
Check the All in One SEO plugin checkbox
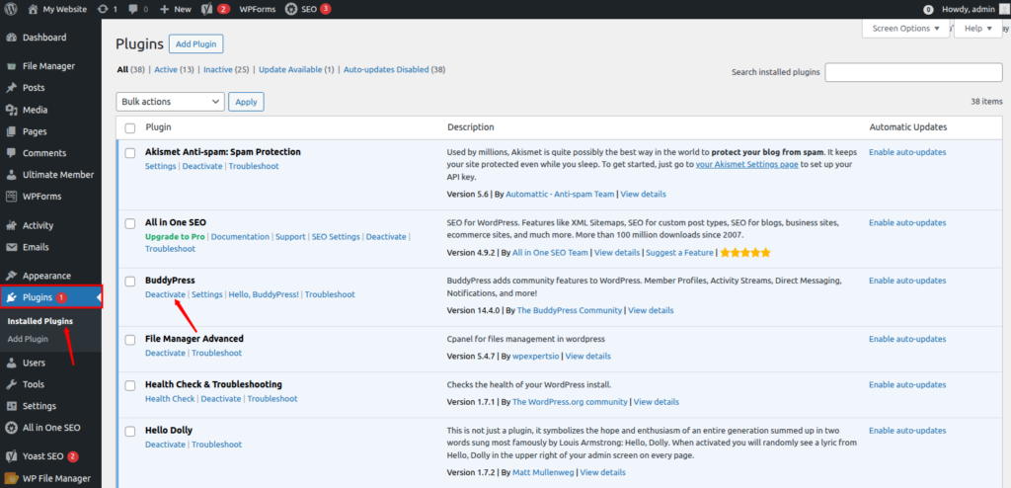pyautogui.click(x=130, y=223)
